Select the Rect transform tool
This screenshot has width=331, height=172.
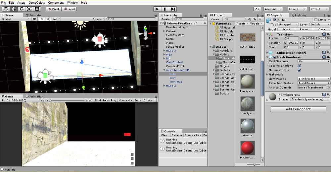37,9
